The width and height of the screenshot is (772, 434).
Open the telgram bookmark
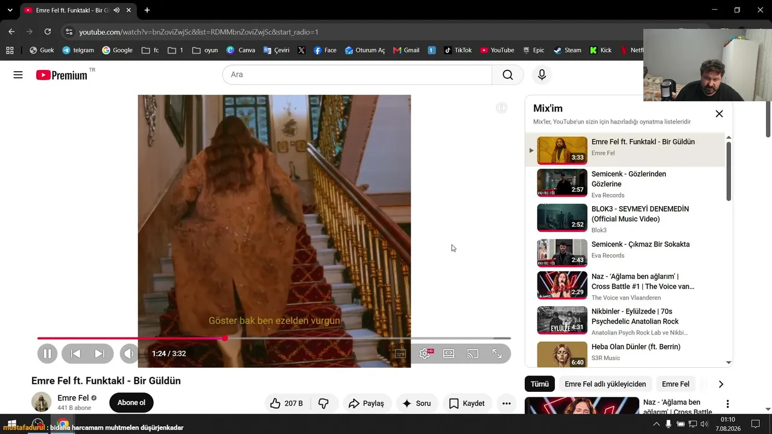pyautogui.click(x=78, y=50)
